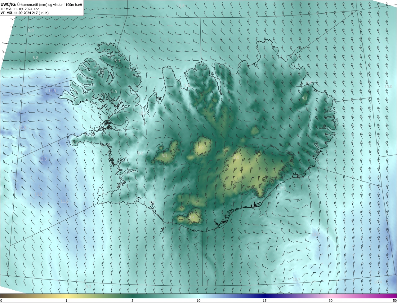This screenshot has height=303, width=397.
Task: Pick the yellow color above the 1 tick
Action: point(66,296)
